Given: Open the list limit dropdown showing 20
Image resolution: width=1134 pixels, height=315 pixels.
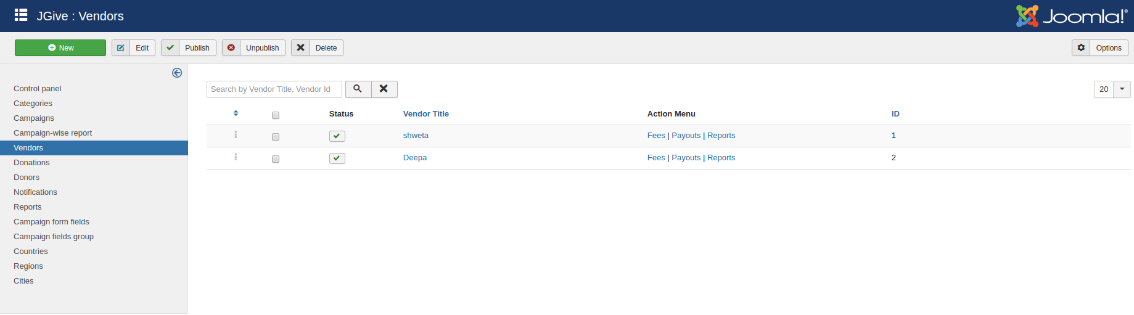Looking at the screenshot, I should (1111, 89).
